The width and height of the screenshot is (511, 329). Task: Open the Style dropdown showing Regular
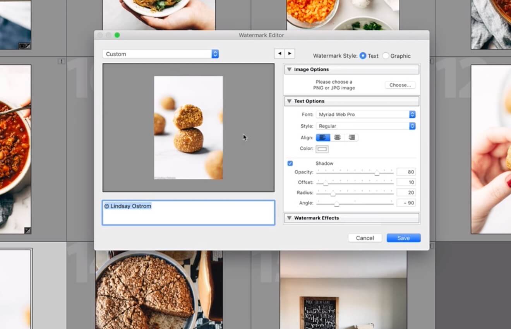pos(412,126)
